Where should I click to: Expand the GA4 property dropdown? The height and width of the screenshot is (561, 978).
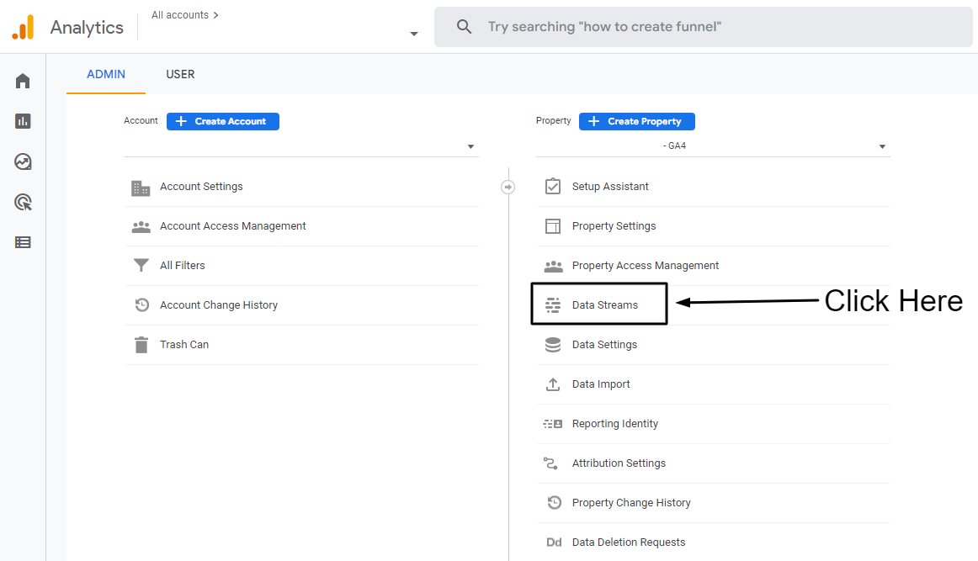click(882, 146)
